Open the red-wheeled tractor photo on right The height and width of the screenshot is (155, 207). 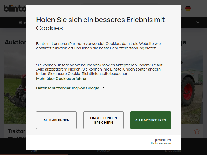(x=192, y=87)
